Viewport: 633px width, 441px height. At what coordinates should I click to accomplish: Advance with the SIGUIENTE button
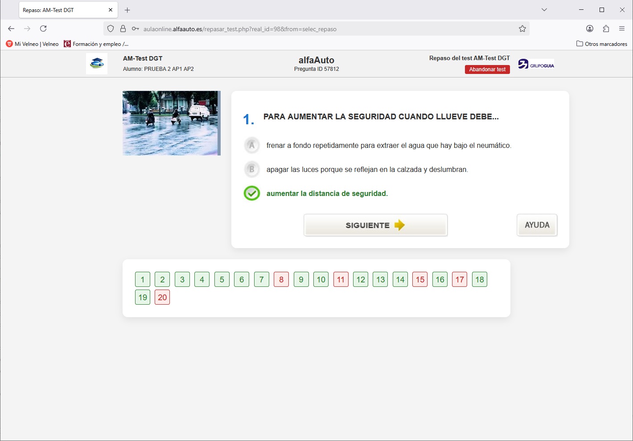[375, 225]
